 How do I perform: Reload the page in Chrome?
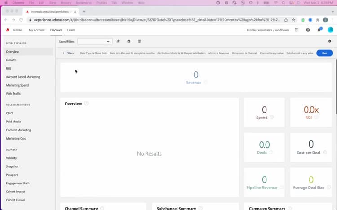(21, 20)
